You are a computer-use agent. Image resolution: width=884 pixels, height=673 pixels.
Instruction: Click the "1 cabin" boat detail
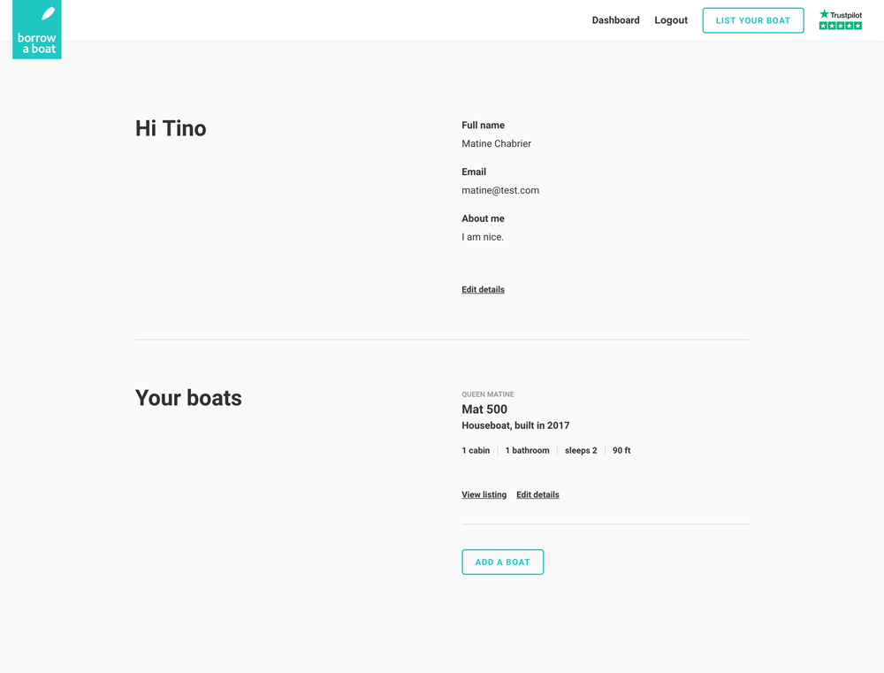(x=476, y=451)
